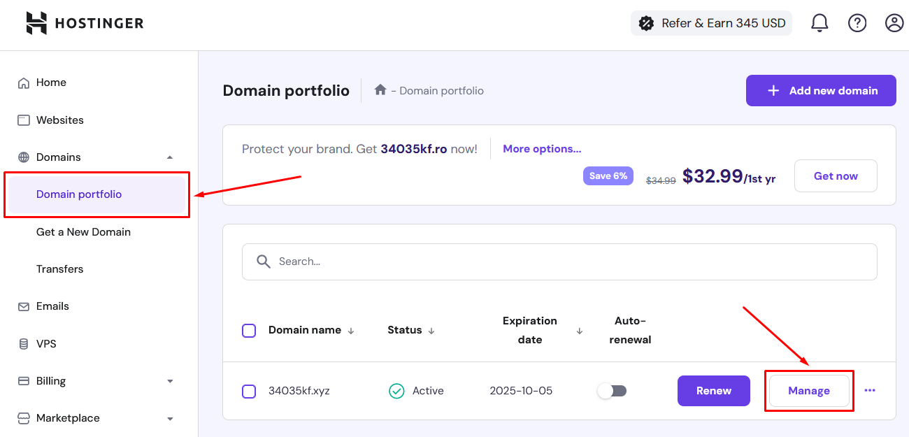Open the notifications bell icon
The image size is (909, 437).
819,22
